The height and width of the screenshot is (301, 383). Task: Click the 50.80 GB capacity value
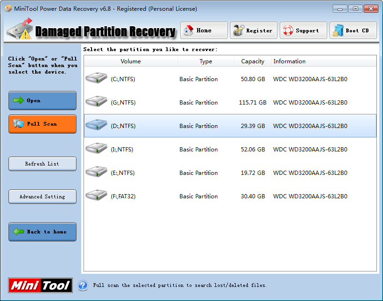click(253, 79)
